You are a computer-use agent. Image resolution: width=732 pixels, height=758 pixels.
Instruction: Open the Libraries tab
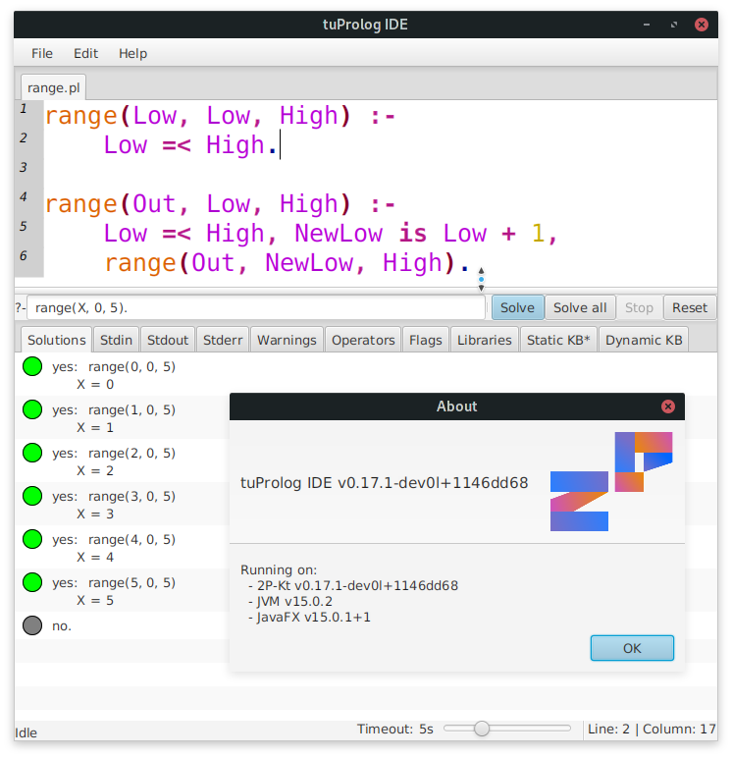click(485, 340)
